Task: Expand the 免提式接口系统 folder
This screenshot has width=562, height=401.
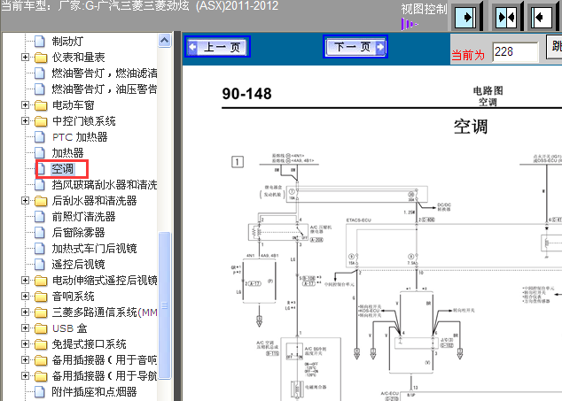Action: coord(25,344)
